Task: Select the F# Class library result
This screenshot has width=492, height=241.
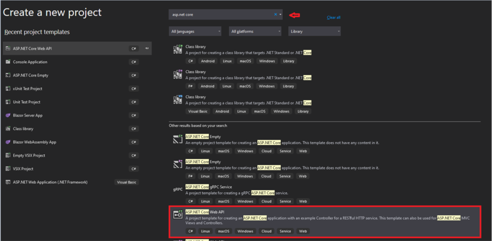Action: 325,79
